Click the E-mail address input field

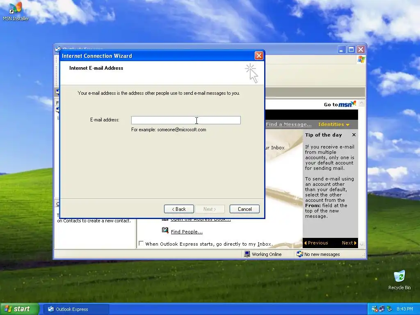[x=186, y=120]
